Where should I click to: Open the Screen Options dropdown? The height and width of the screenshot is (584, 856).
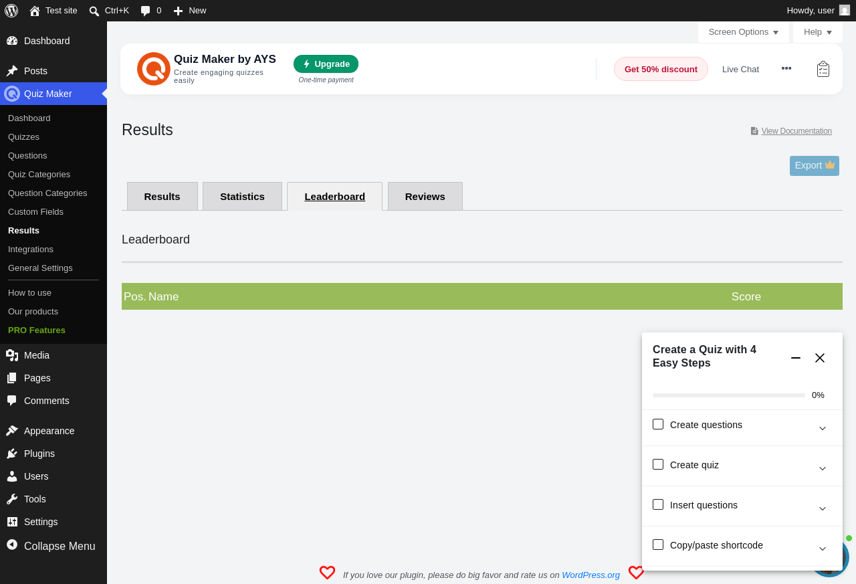pos(744,32)
